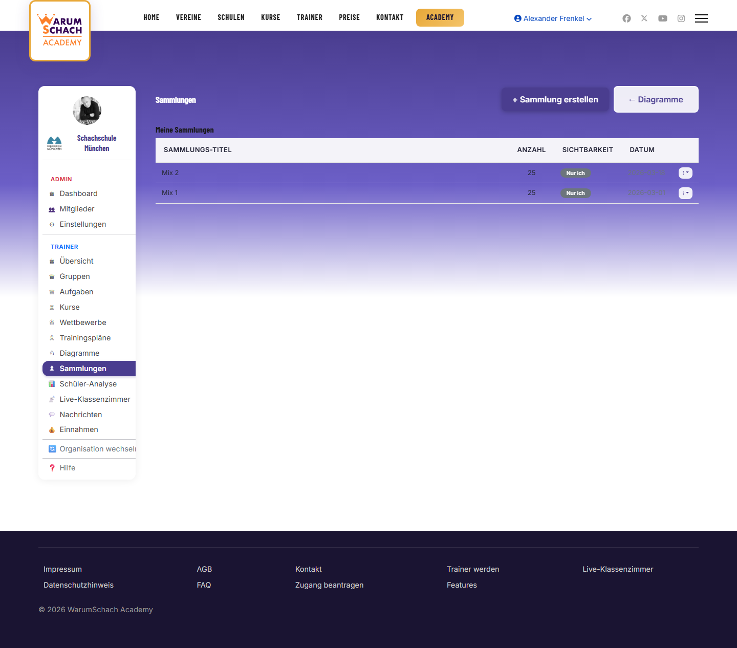Open Mitglieder in the admin sidebar

coord(77,209)
